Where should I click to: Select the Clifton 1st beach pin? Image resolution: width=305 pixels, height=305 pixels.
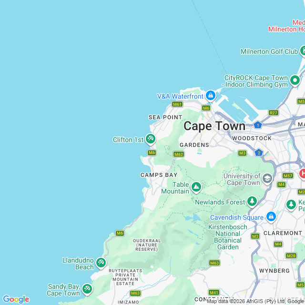click(151, 139)
